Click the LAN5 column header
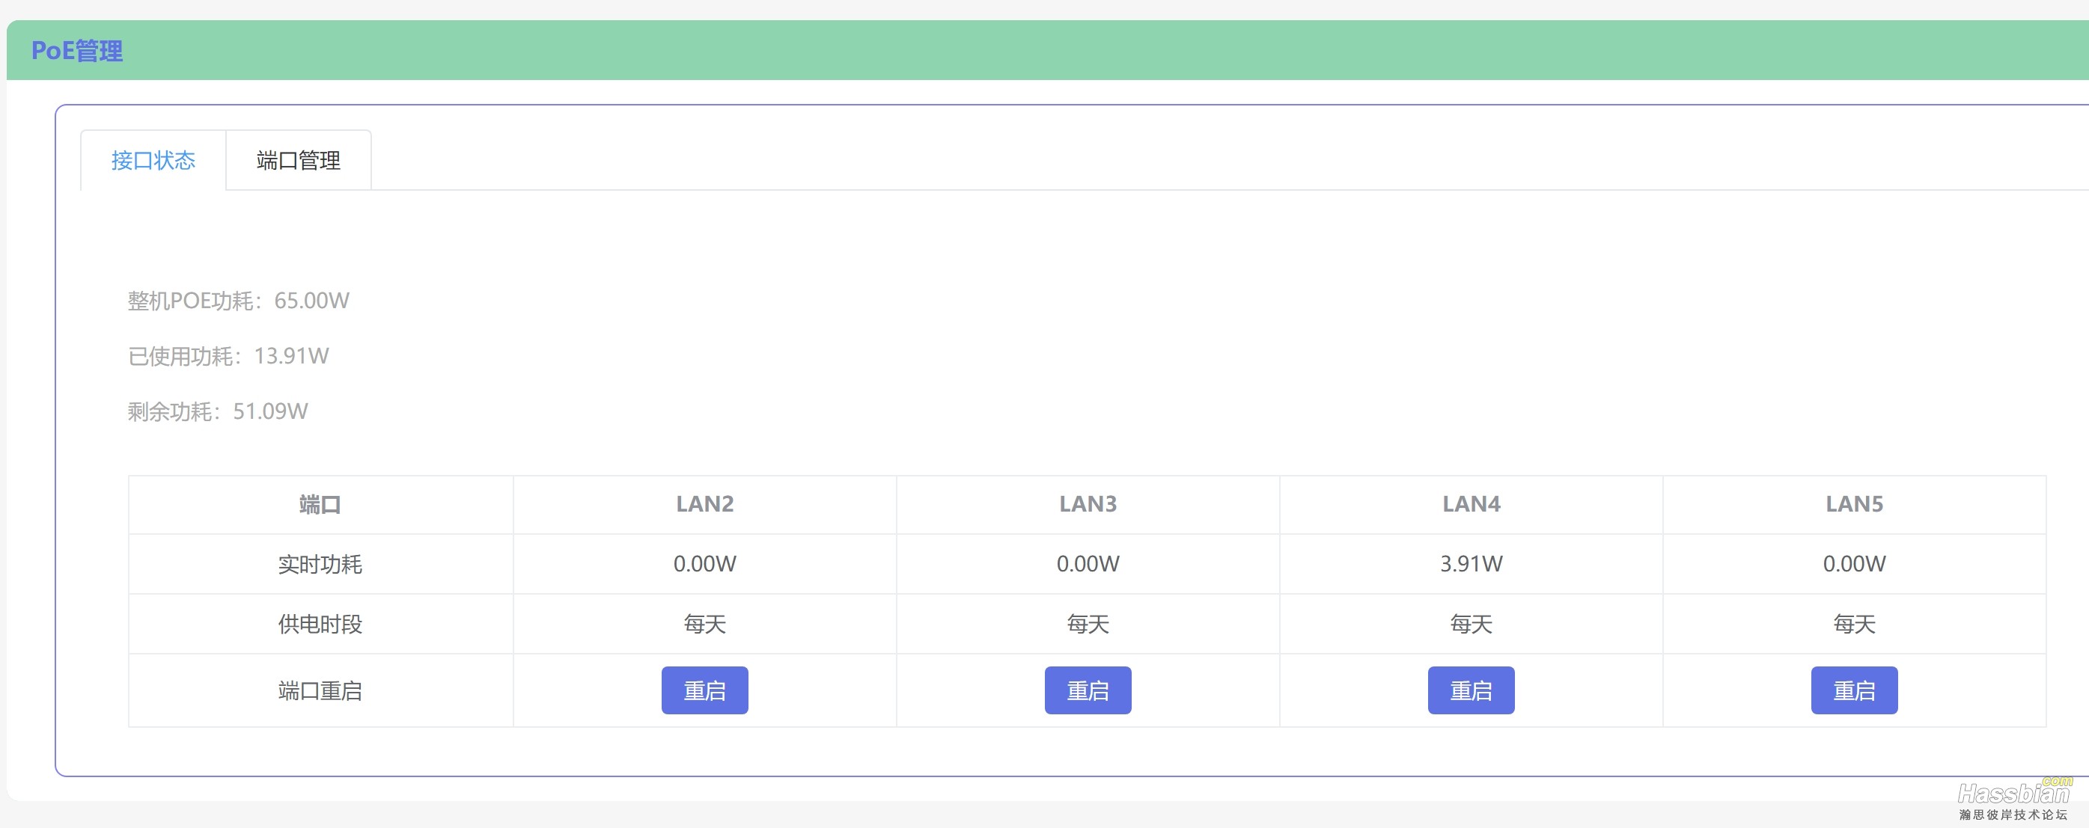Viewport: 2089px width, 828px height. (x=1854, y=504)
